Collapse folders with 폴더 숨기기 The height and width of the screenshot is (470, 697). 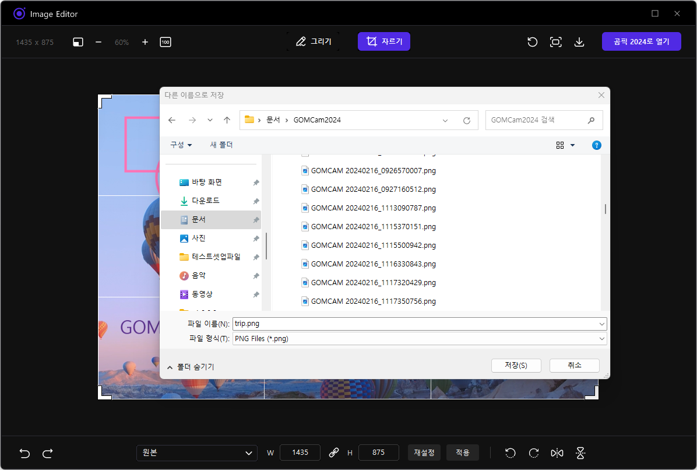pos(191,367)
